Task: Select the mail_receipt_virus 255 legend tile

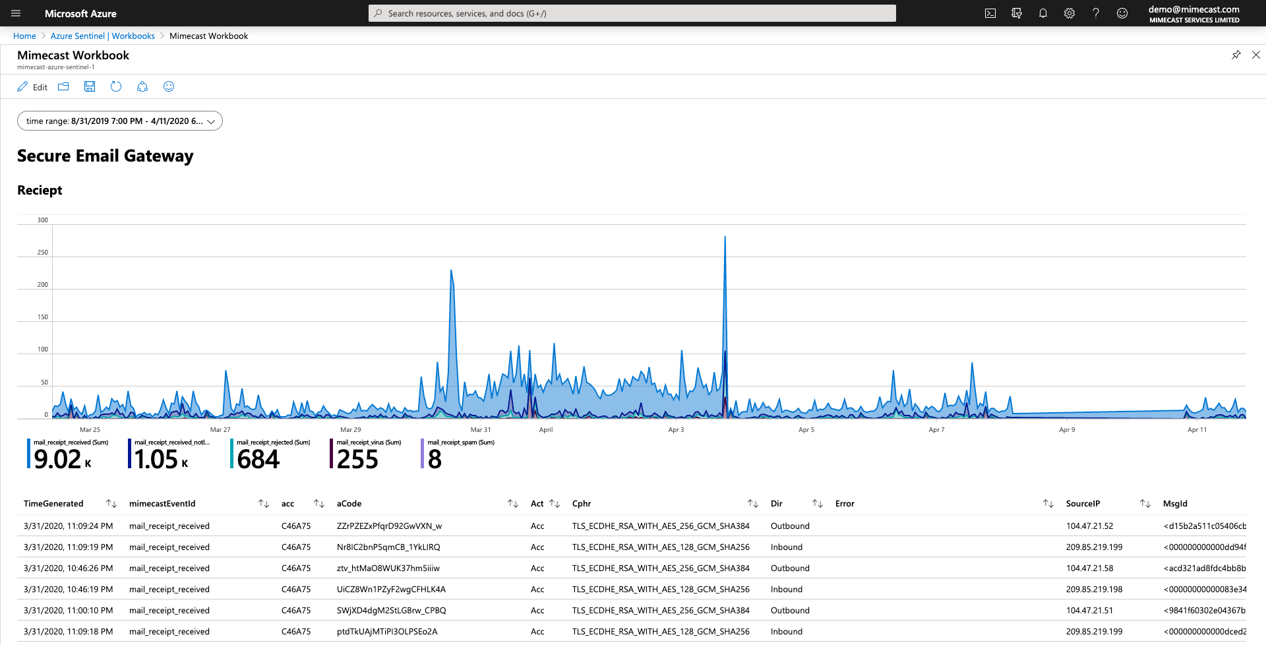Action: (365, 454)
